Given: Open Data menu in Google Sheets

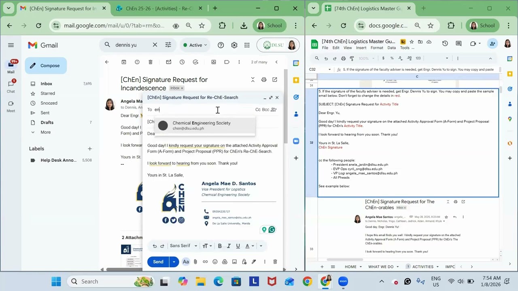Looking at the screenshot, I should tap(392, 48).
